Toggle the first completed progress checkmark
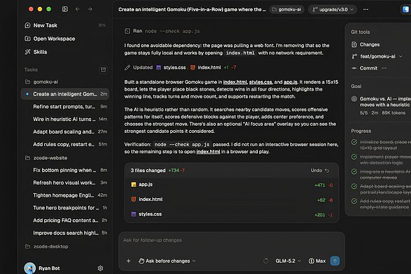 point(354,142)
